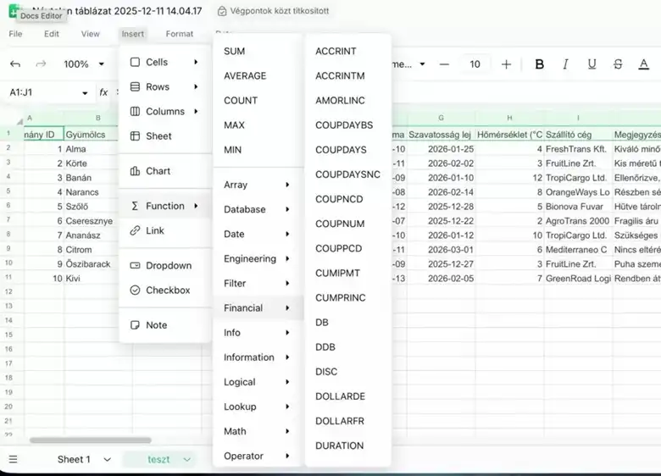The width and height of the screenshot is (661, 476).
Task: Expand the Cells submenu
Action: (164, 63)
